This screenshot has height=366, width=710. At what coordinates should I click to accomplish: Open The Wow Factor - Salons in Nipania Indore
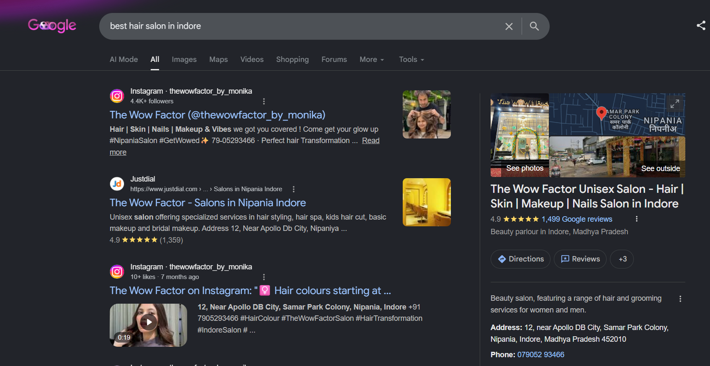pos(208,202)
